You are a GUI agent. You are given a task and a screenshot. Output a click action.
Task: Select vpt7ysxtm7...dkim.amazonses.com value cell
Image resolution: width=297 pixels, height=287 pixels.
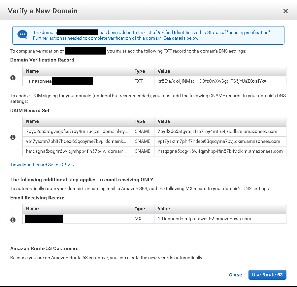tap(220, 141)
